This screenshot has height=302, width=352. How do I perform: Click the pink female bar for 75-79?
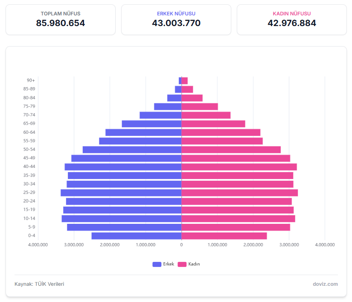200,106
